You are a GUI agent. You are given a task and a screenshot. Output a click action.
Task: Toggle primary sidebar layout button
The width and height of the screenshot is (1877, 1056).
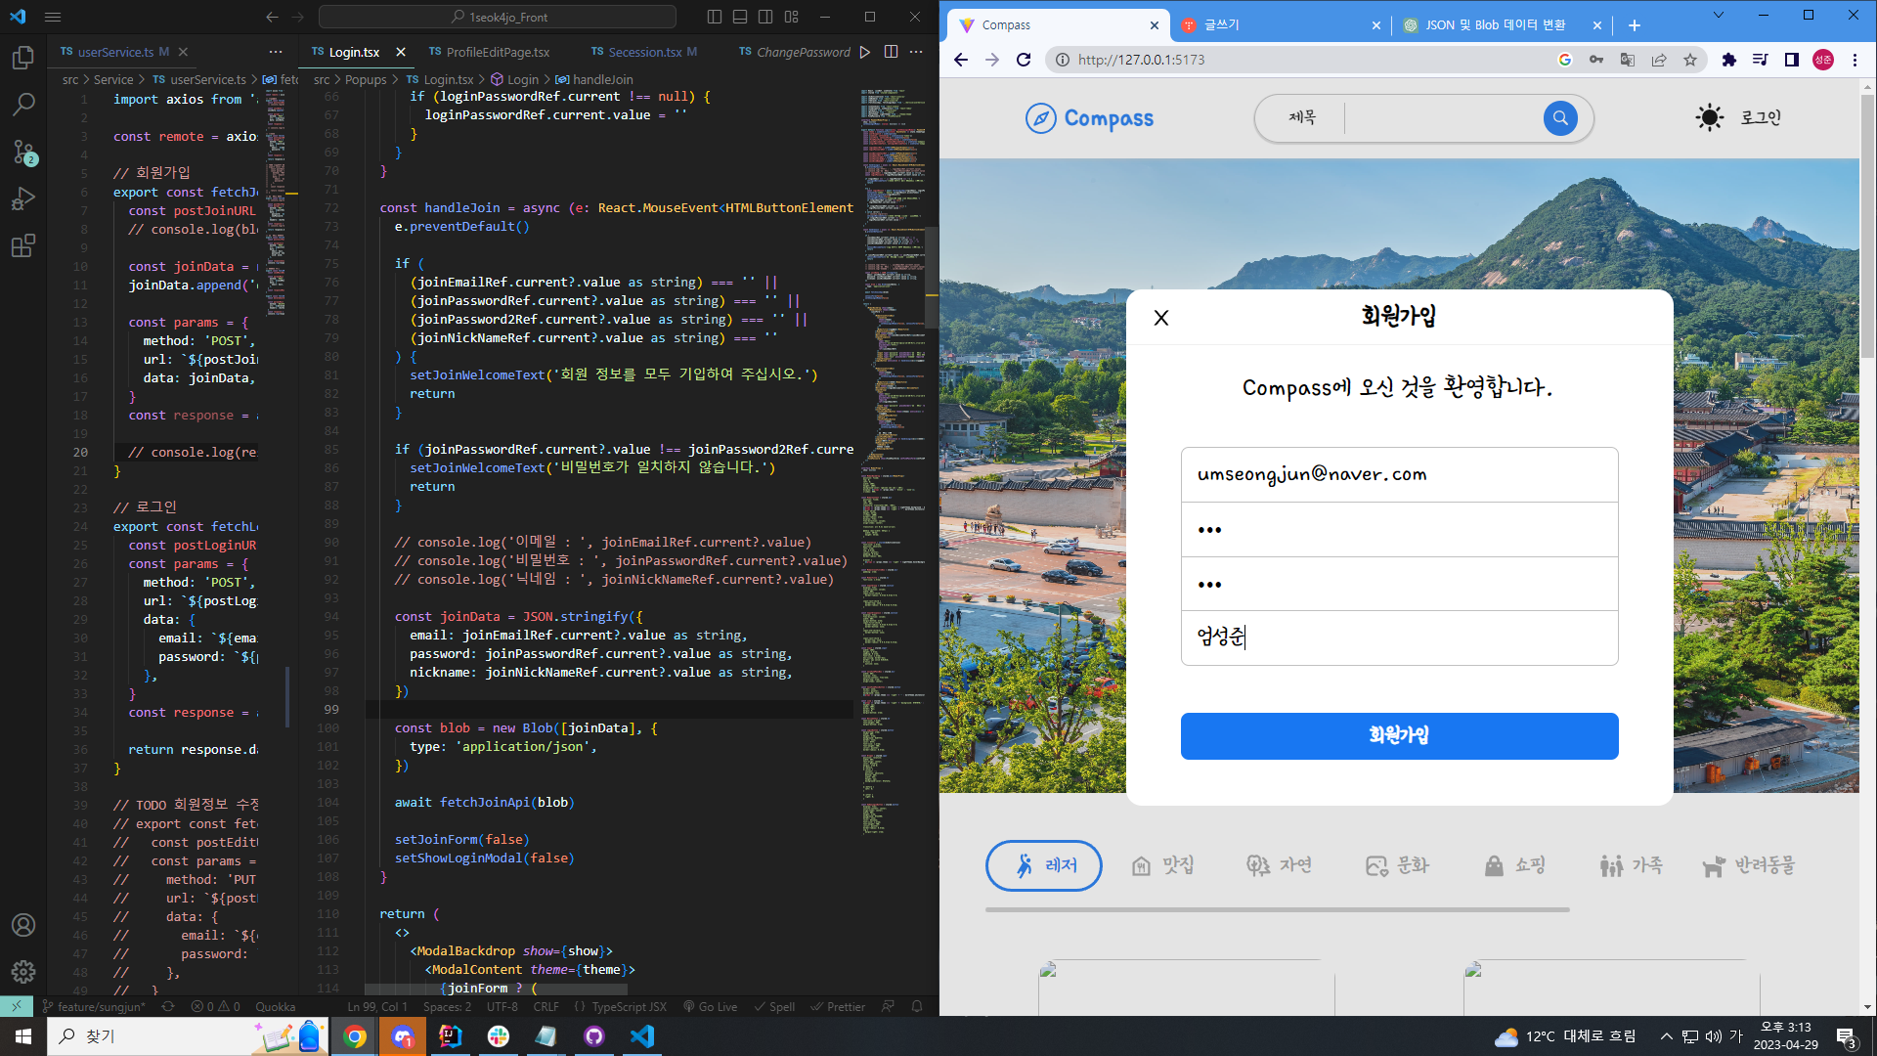tap(715, 17)
